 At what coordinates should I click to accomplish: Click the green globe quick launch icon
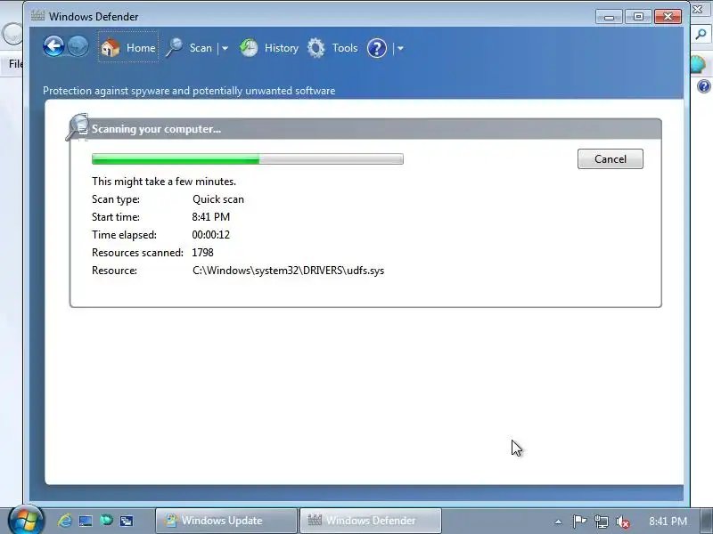(106, 520)
